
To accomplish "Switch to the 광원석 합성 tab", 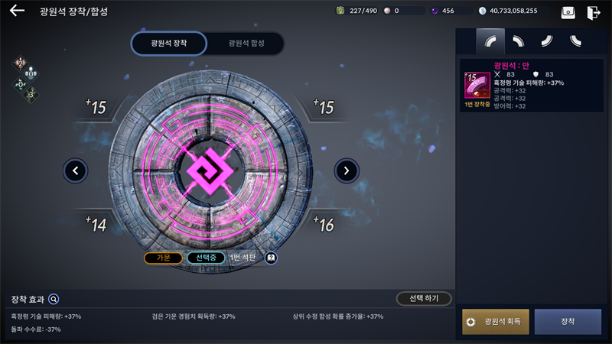I will tap(246, 44).
